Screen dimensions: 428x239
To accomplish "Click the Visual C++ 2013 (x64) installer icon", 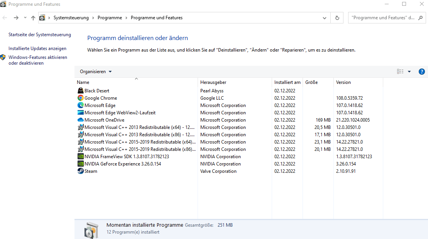I will pos(81,127).
